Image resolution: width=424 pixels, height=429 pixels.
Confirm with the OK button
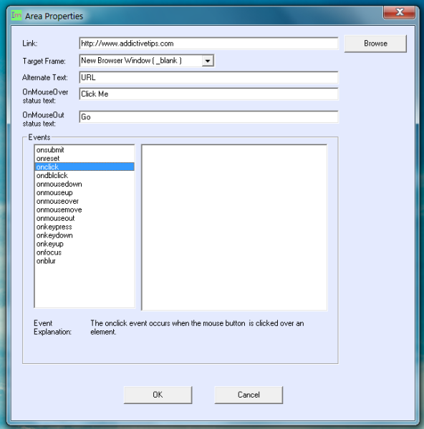click(x=158, y=395)
